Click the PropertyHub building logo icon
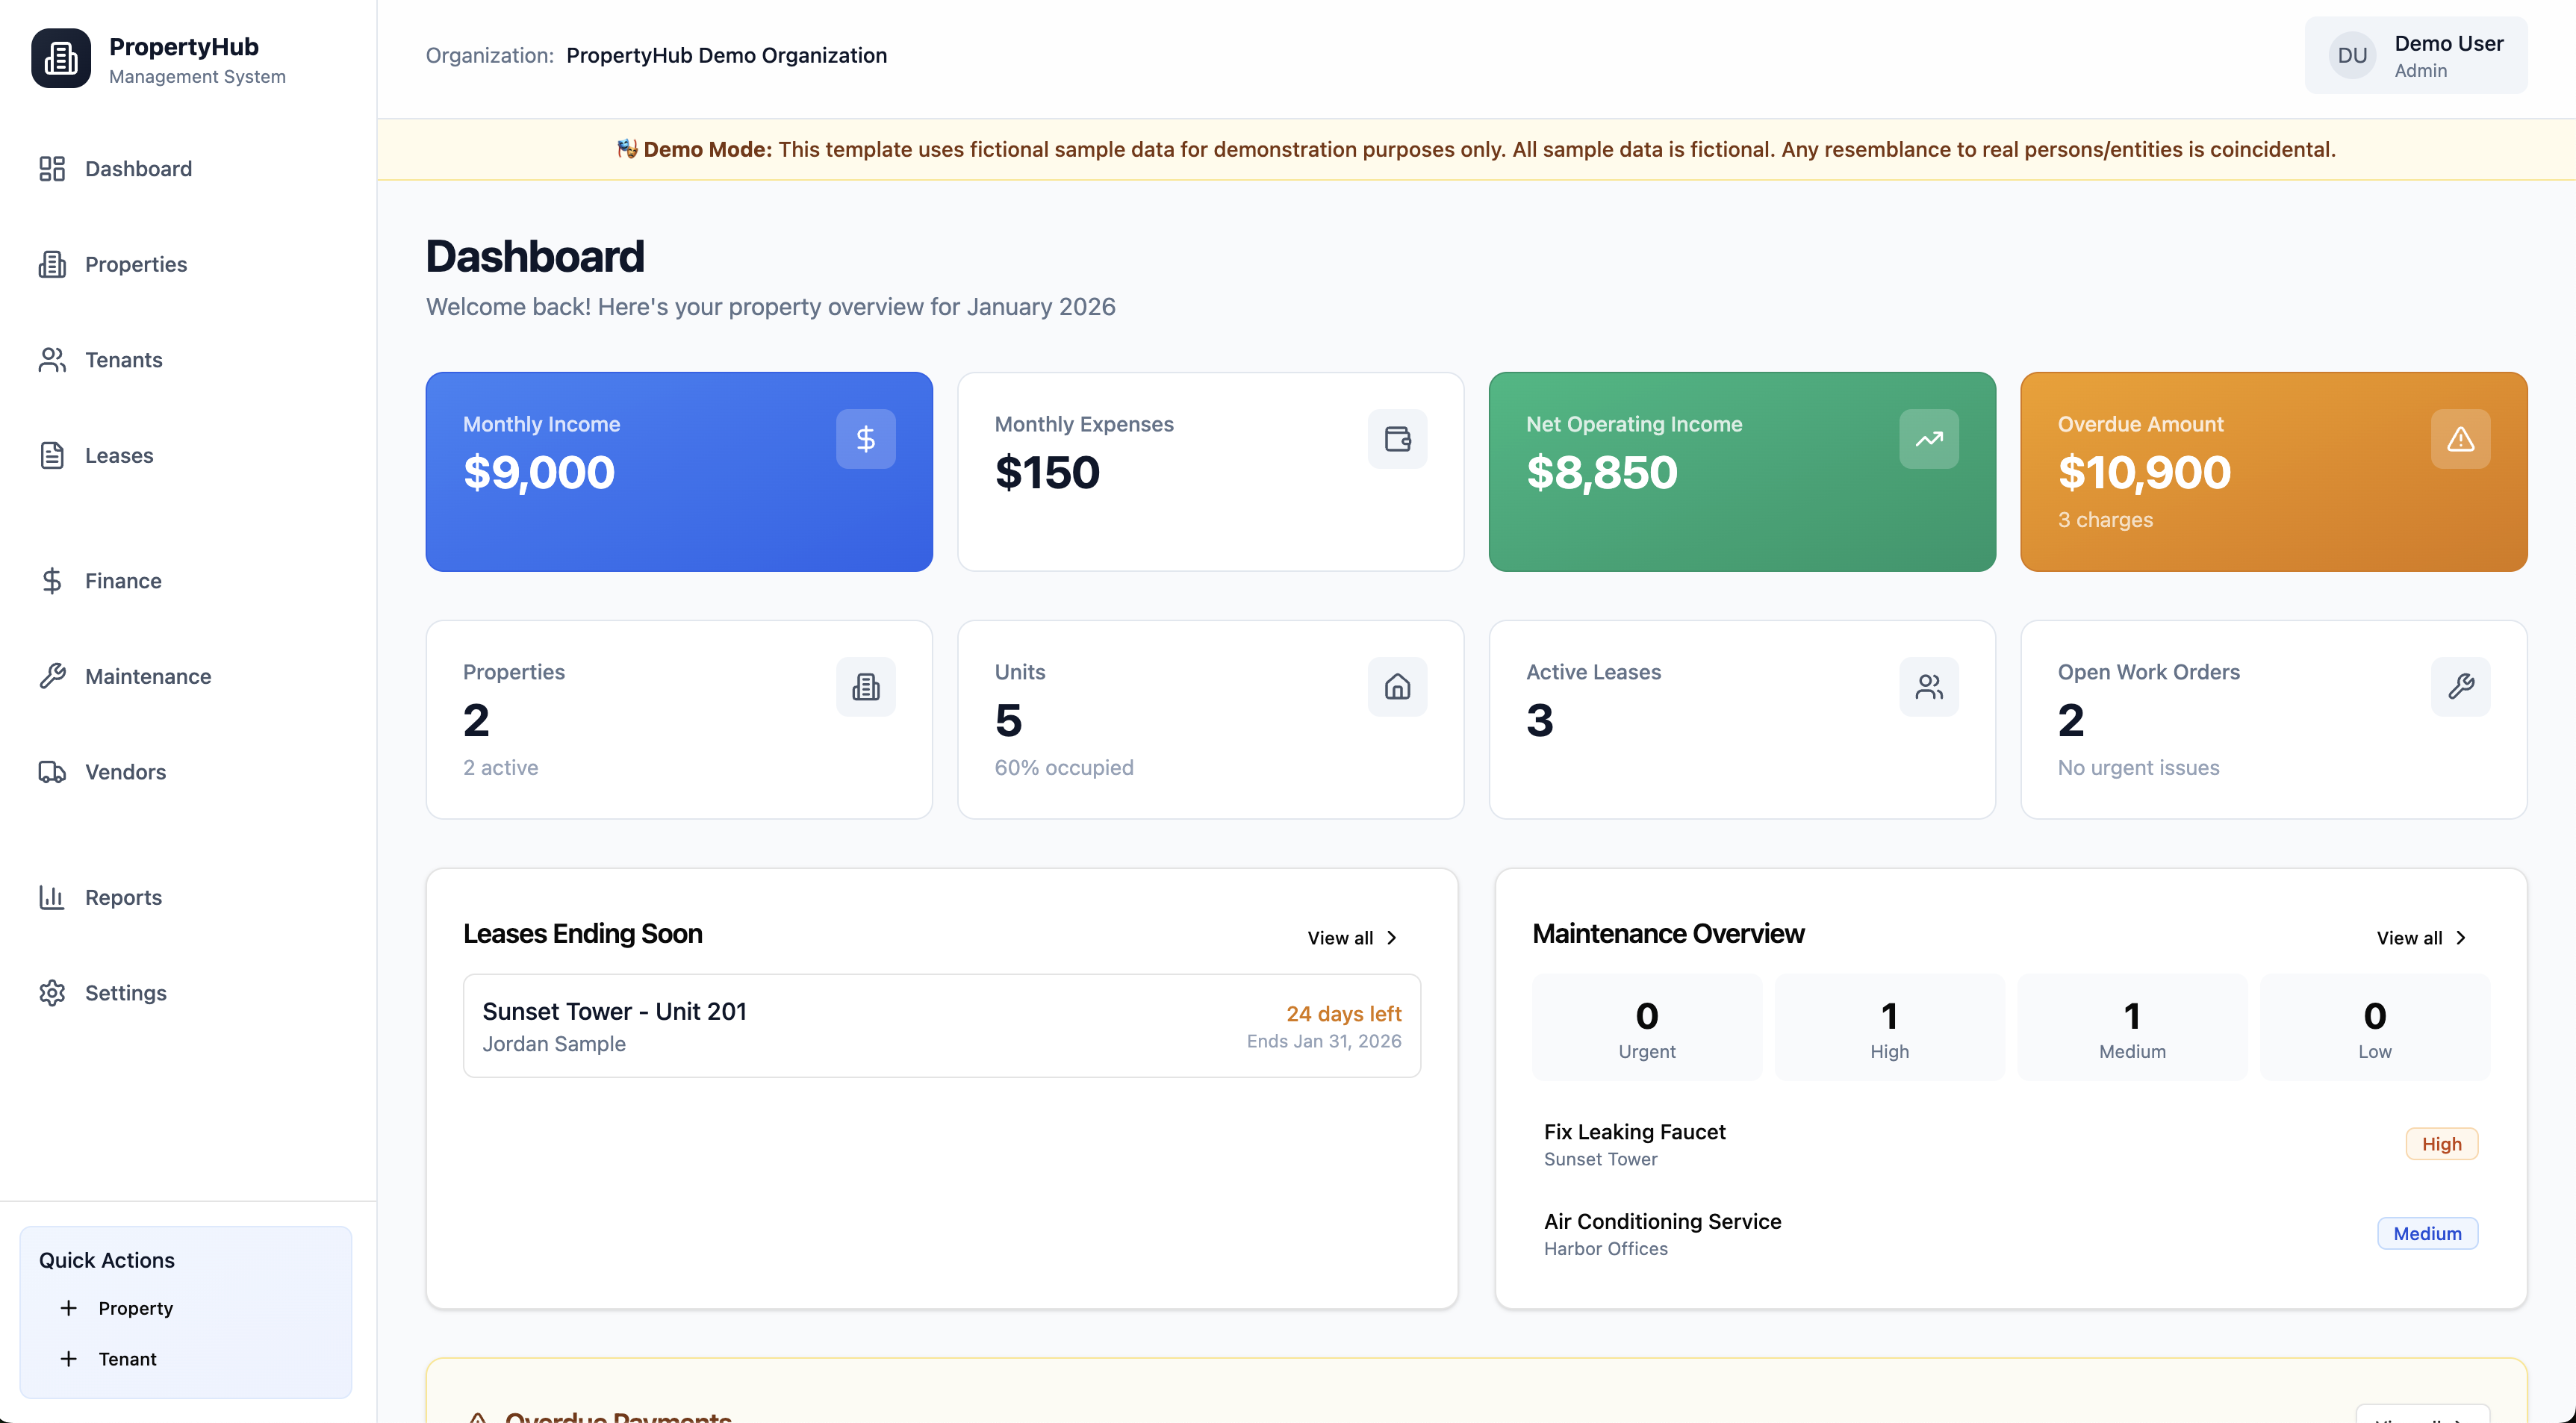 [61, 58]
